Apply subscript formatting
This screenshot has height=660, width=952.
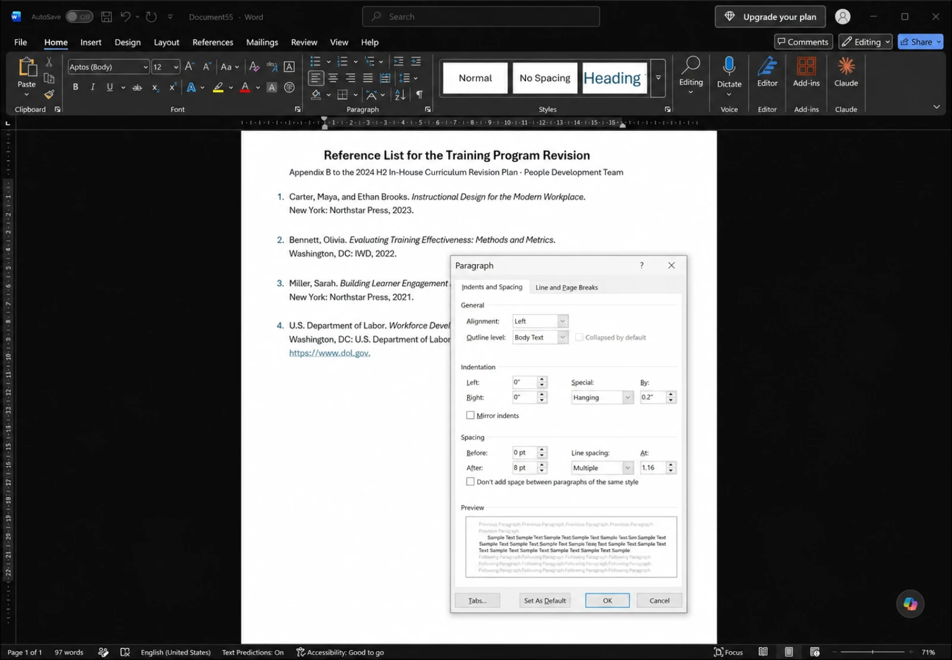coord(155,87)
